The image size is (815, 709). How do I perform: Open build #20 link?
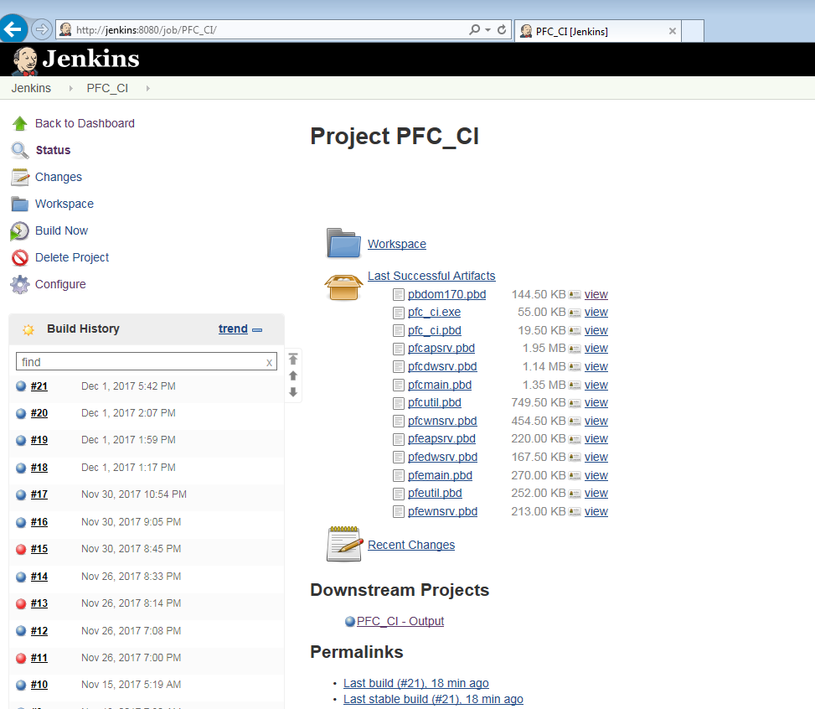click(39, 413)
